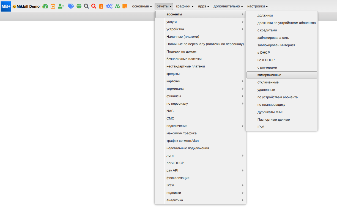Expand the по персоналу submenu

tap(200, 104)
